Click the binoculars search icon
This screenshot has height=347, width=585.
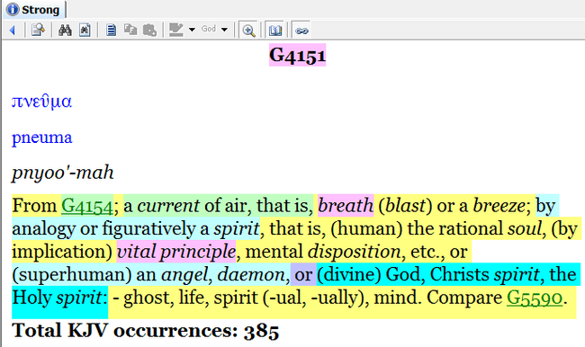[x=65, y=30]
